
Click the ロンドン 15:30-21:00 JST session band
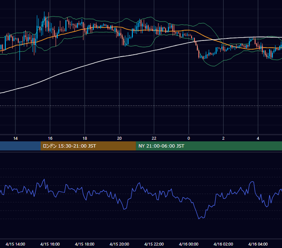[88, 146]
